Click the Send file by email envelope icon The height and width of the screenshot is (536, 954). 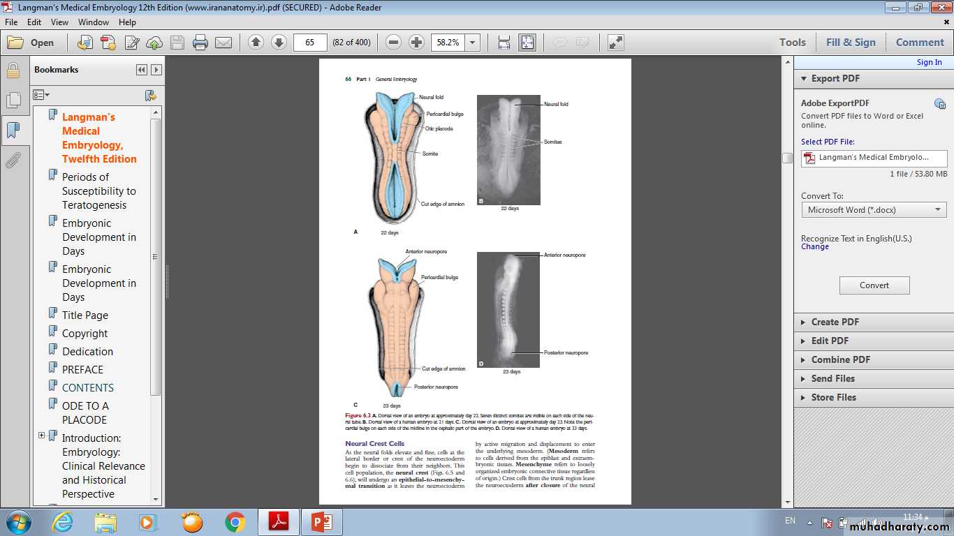[223, 43]
